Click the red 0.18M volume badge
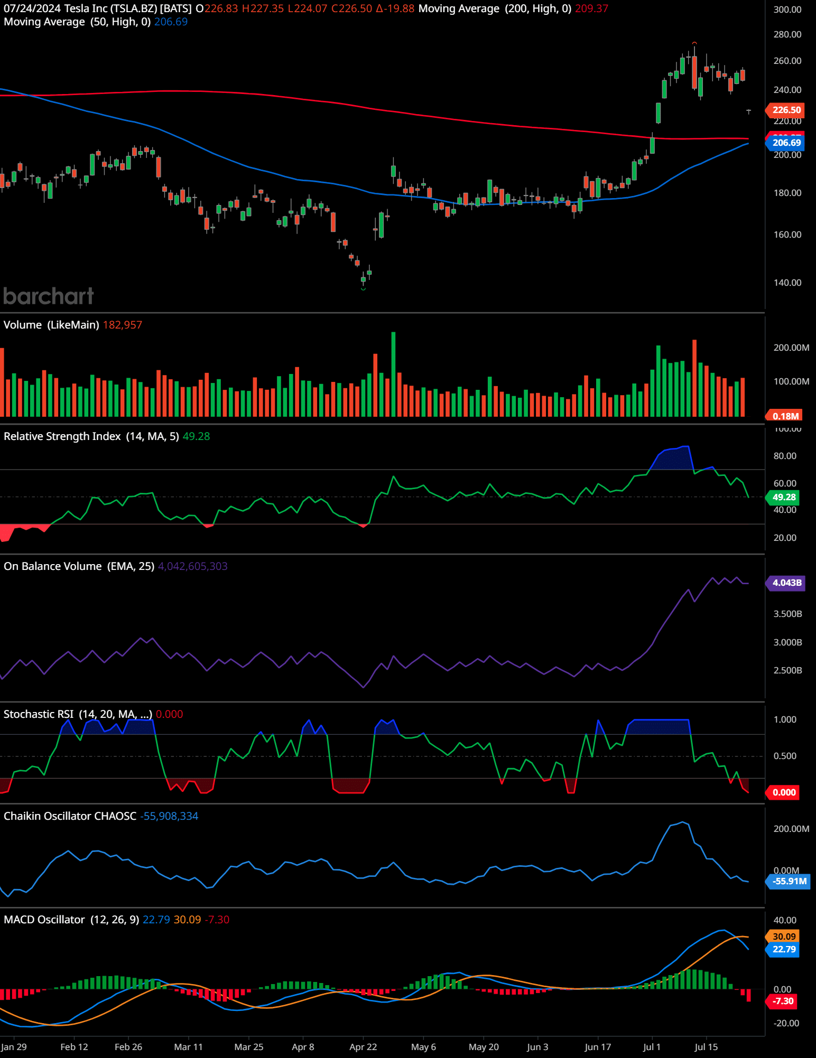 [x=784, y=416]
